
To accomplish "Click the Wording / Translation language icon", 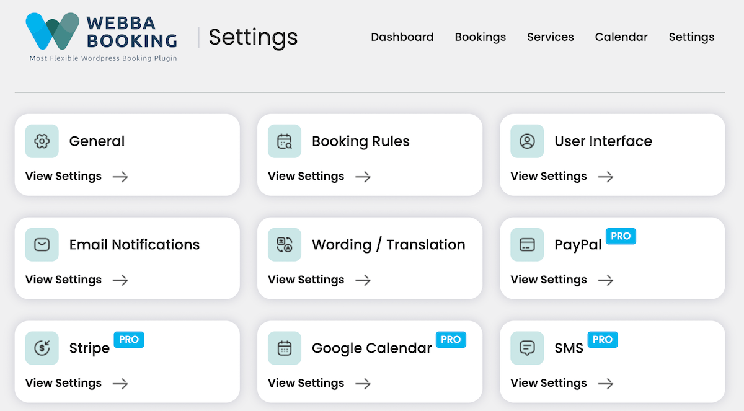I will 285,245.
